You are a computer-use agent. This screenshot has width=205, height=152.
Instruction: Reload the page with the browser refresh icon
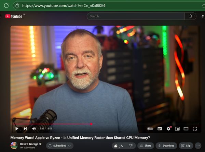(x=6, y=5)
